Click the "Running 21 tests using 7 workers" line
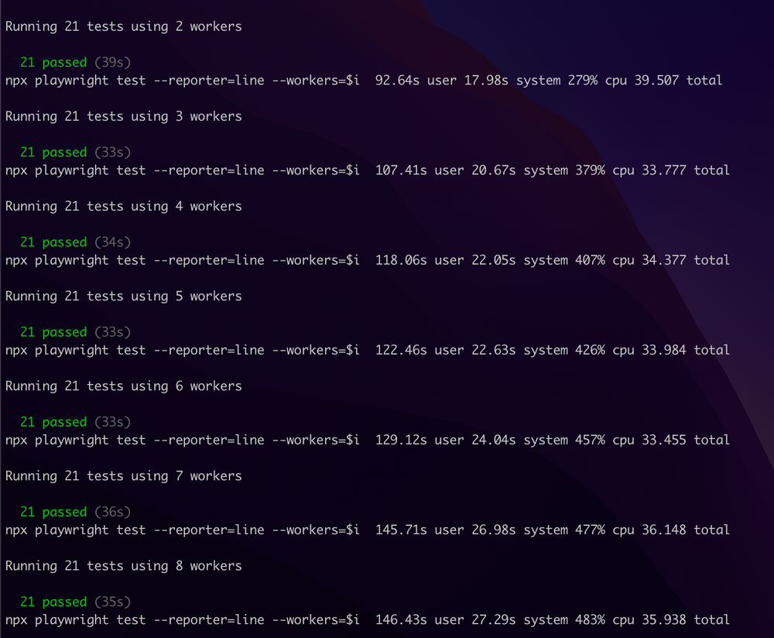 tap(123, 475)
